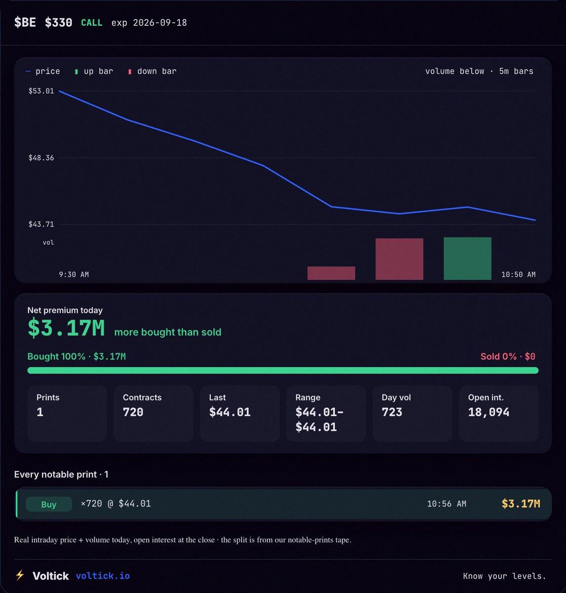This screenshot has height=593, width=566.
Task: Click the Voltick brand name
Action: click(x=50, y=576)
